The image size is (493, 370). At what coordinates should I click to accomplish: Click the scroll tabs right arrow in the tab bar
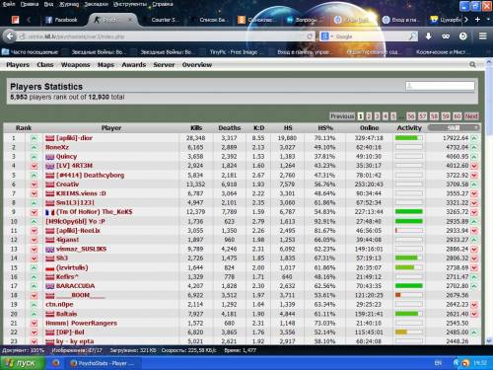pos(466,20)
